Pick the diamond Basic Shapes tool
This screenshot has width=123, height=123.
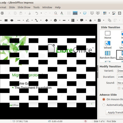tap(47, 20)
